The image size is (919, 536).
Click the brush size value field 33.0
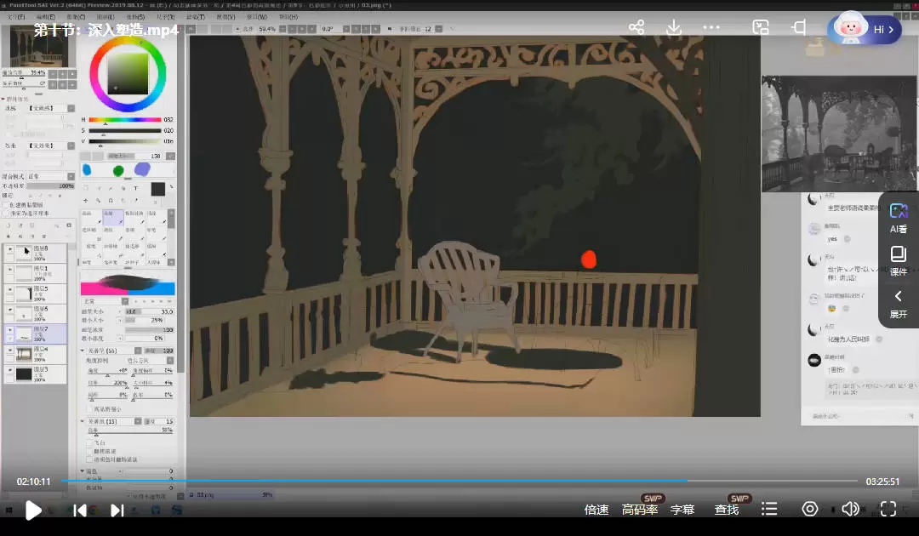click(x=150, y=311)
